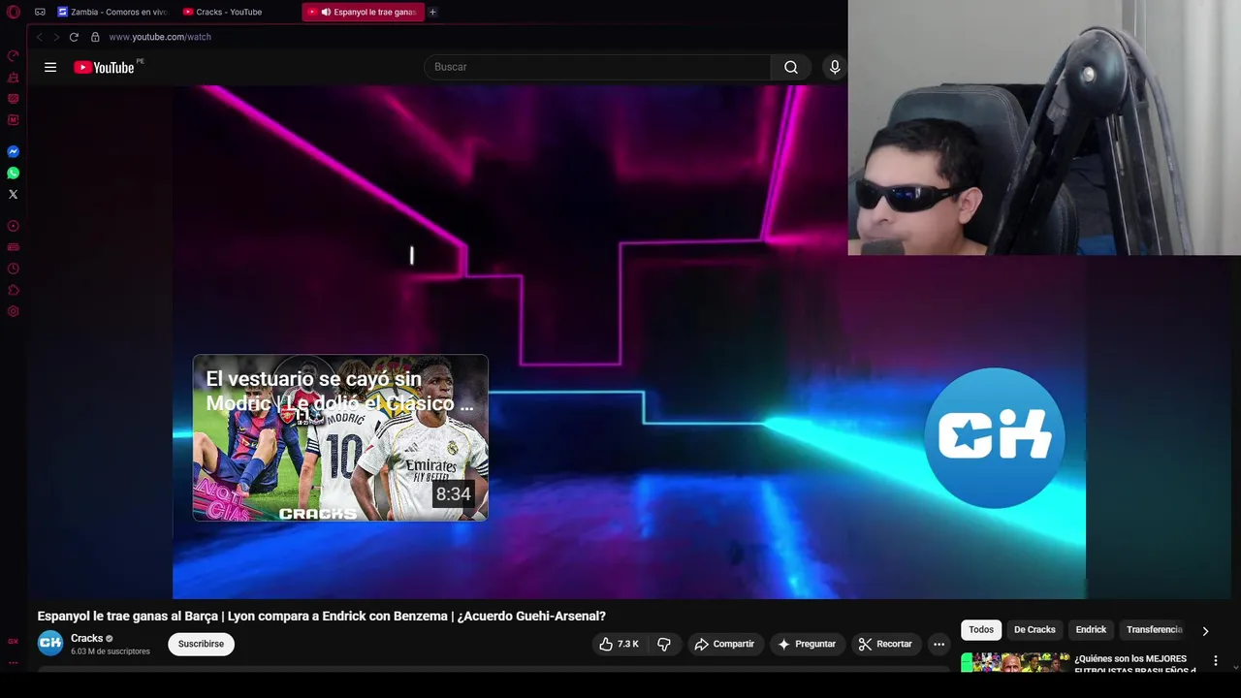The image size is (1241, 698).
Task: Open suggested video El vestuario se cayó sin Modric
Action: click(x=340, y=438)
